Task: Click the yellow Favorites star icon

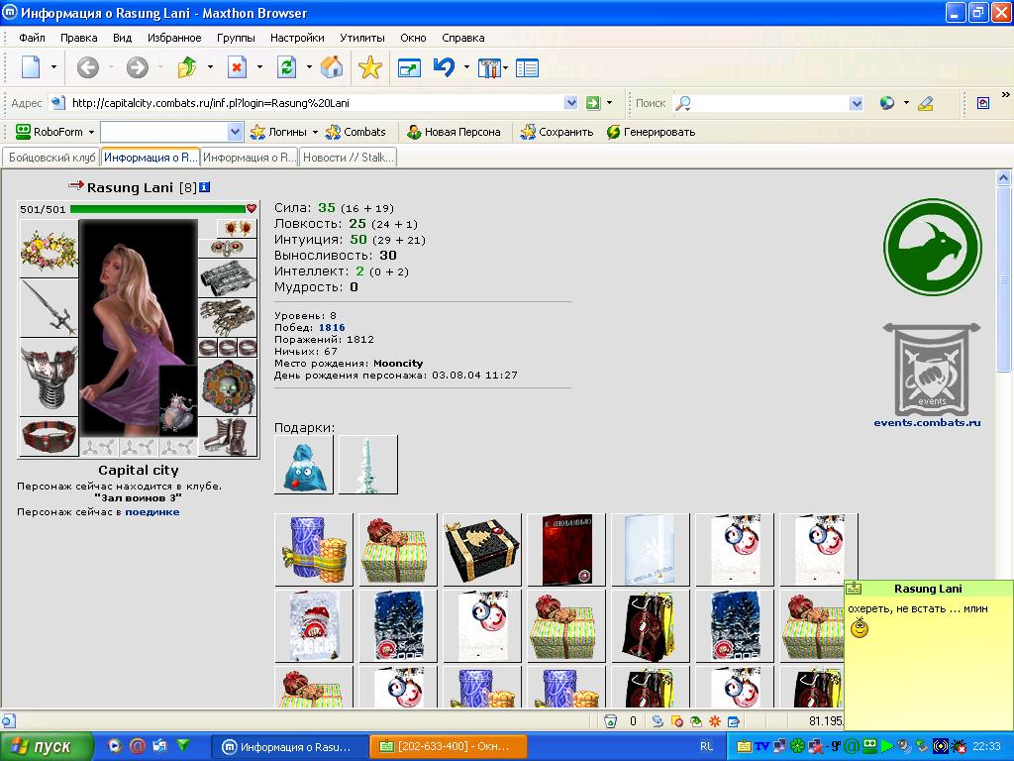Action: pos(370,67)
